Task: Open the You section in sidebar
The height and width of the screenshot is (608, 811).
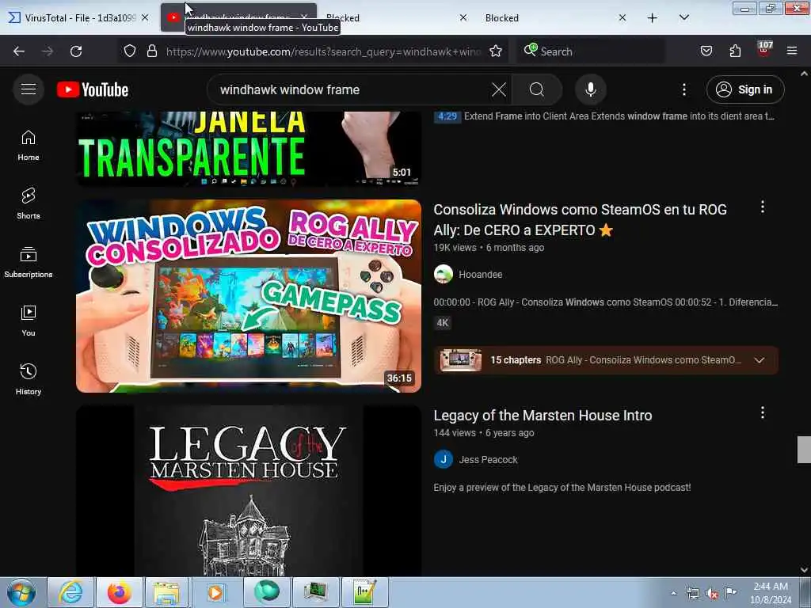Action: pyautogui.click(x=29, y=321)
